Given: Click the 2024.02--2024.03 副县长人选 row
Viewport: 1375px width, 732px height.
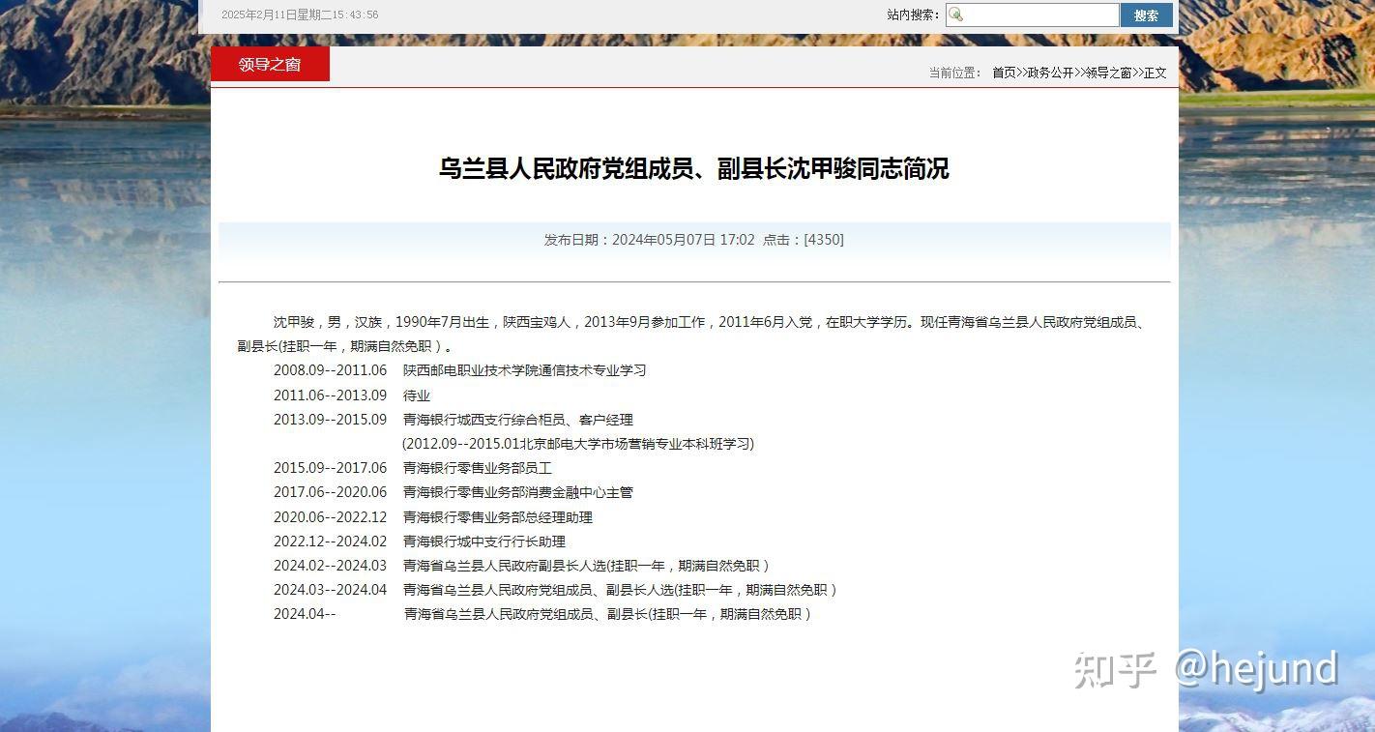Looking at the screenshot, I should pos(522,566).
